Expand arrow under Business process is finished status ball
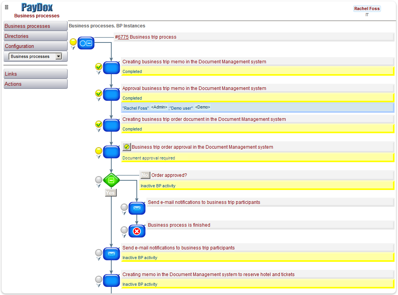Viewport: 398px width, 295px height. coord(124,236)
